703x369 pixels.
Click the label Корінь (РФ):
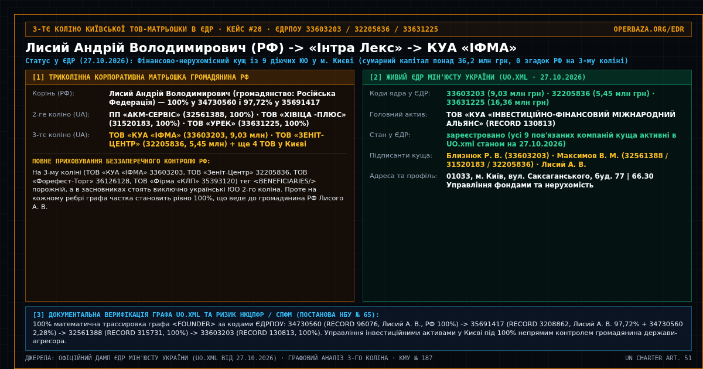[x=53, y=94]
